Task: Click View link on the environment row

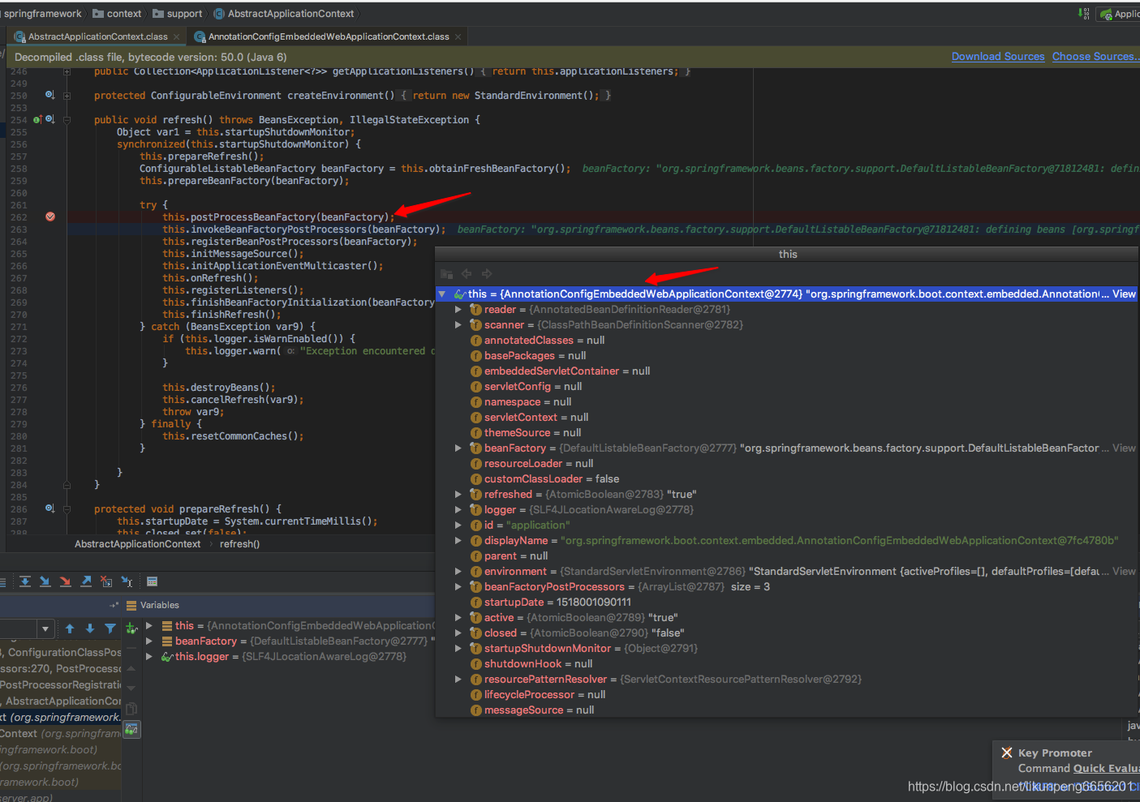Action: 1124,571
